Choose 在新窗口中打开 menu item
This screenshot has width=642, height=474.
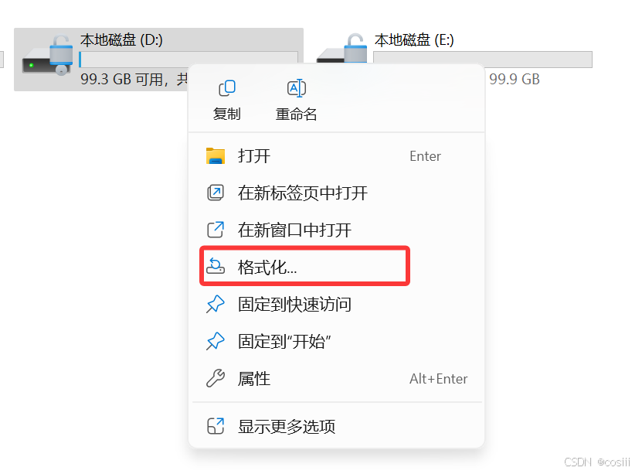coord(337,230)
